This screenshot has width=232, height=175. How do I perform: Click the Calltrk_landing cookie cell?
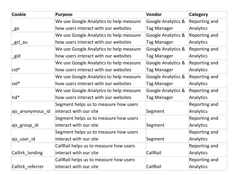[33, 149]
